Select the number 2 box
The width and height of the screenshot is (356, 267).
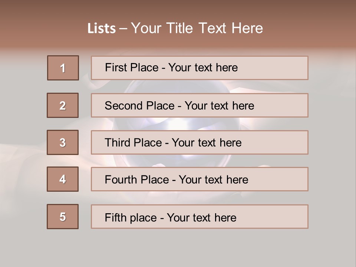point(63,105)
